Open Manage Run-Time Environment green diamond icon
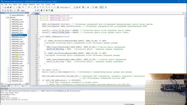The image size is (187, 105). pyautogui.click(x=47, y=10)
